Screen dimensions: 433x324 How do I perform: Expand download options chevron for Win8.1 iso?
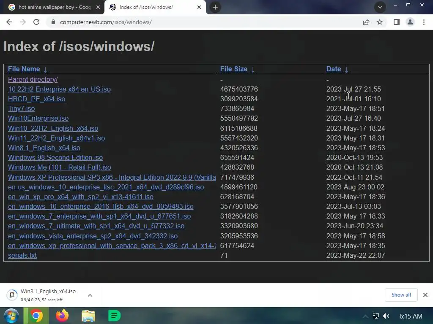pos(90,295)
